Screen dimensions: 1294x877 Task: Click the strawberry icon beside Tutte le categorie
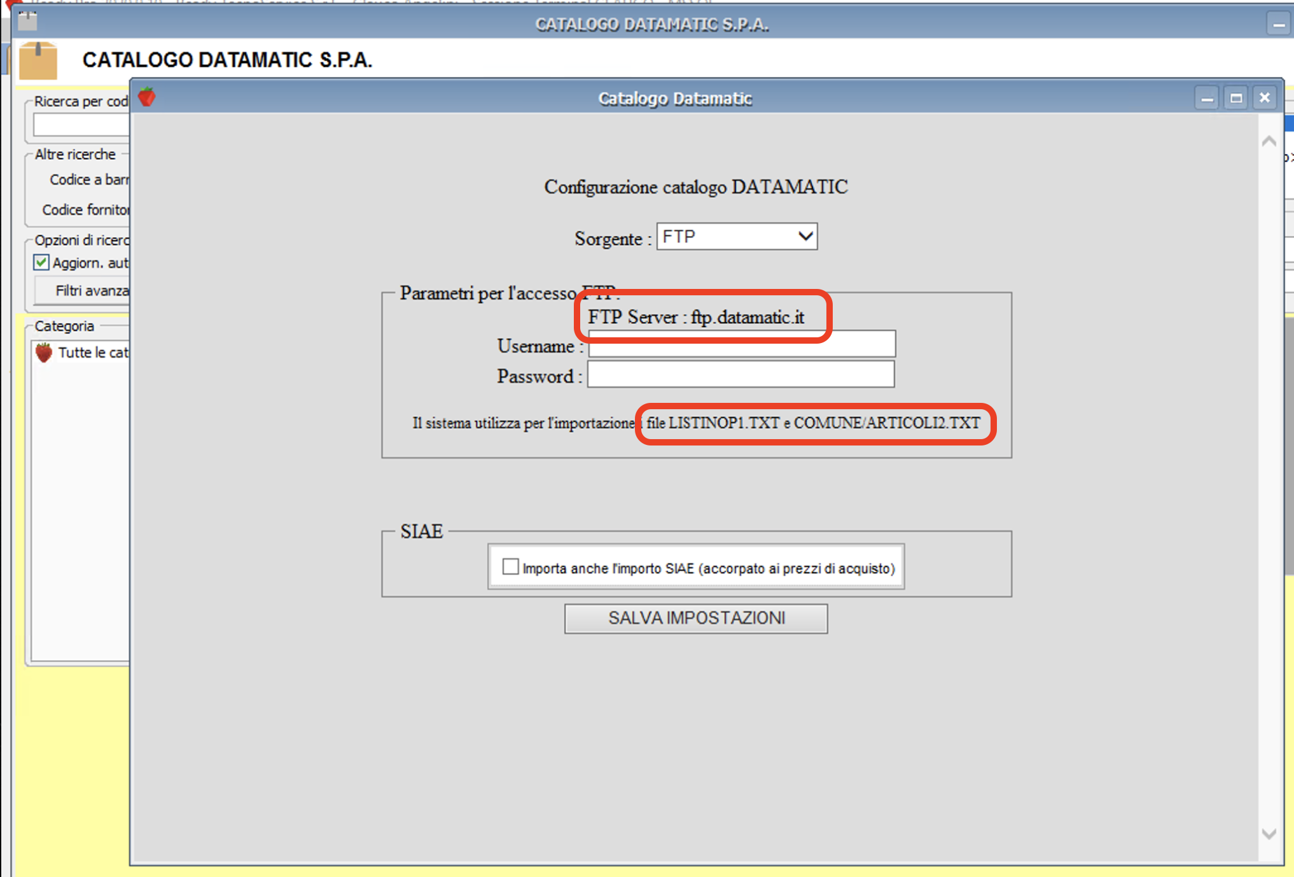(44, 353)
